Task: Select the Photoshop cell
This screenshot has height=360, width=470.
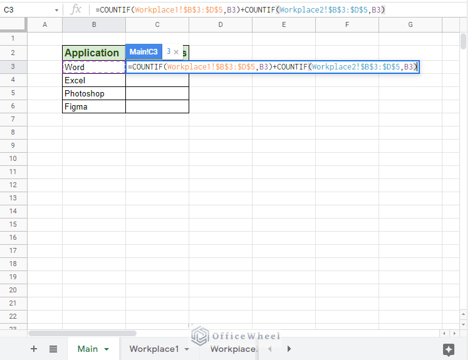Action: pos(94,93)
